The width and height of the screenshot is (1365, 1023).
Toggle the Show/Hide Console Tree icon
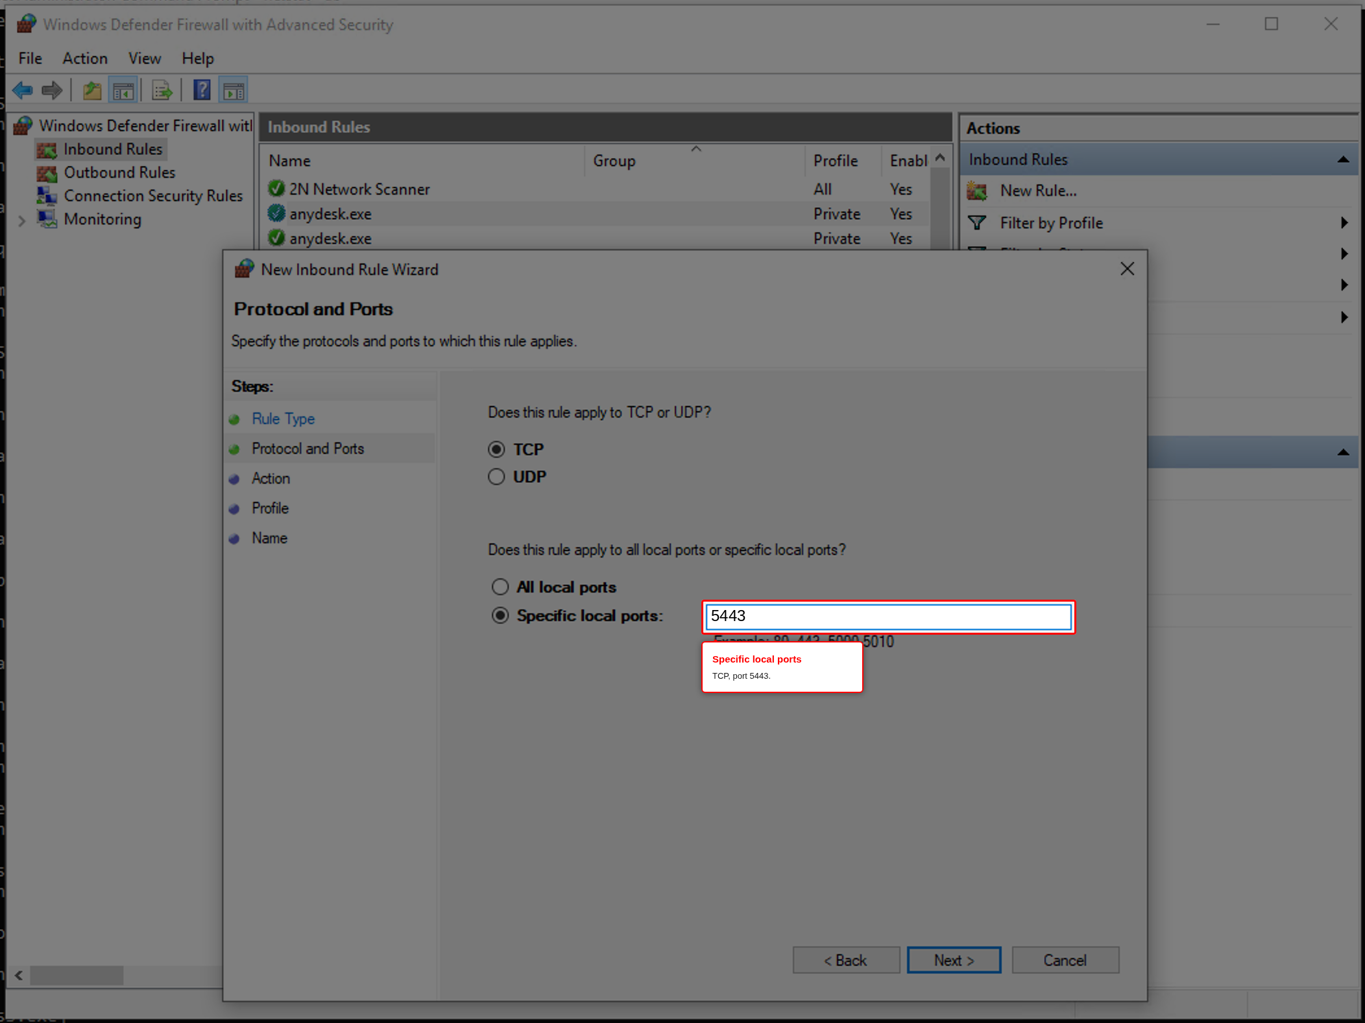point(123,90)
